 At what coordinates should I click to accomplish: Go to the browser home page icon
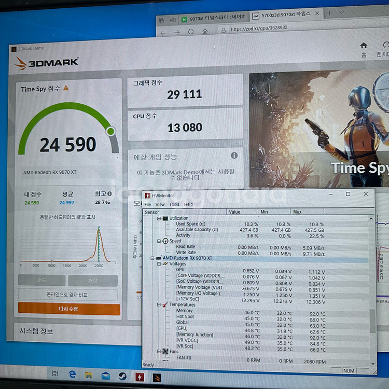205,31
